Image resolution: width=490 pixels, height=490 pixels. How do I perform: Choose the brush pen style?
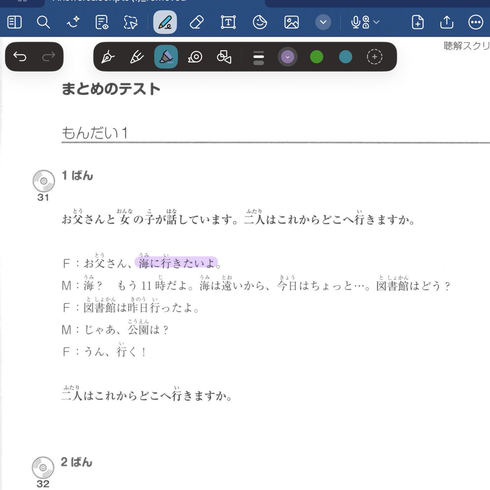pyautogui.click(x=137, y=57)
